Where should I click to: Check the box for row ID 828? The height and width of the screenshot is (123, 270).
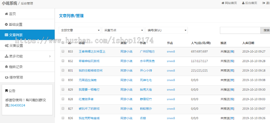point(63,99)
